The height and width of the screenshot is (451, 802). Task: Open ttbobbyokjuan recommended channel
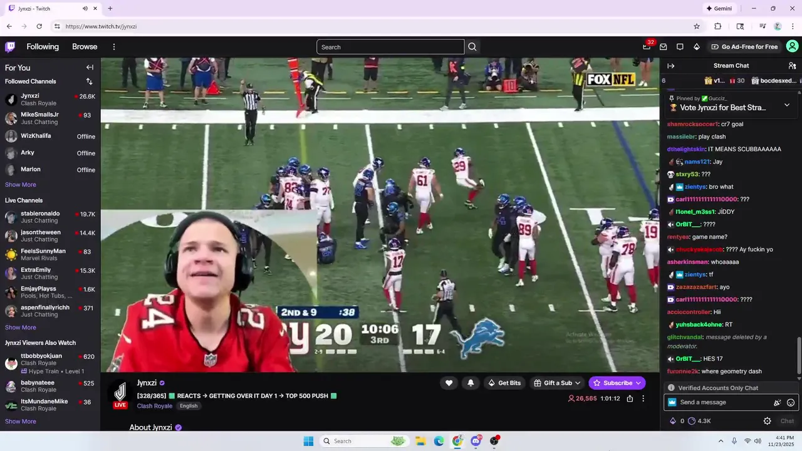point(50,364)
